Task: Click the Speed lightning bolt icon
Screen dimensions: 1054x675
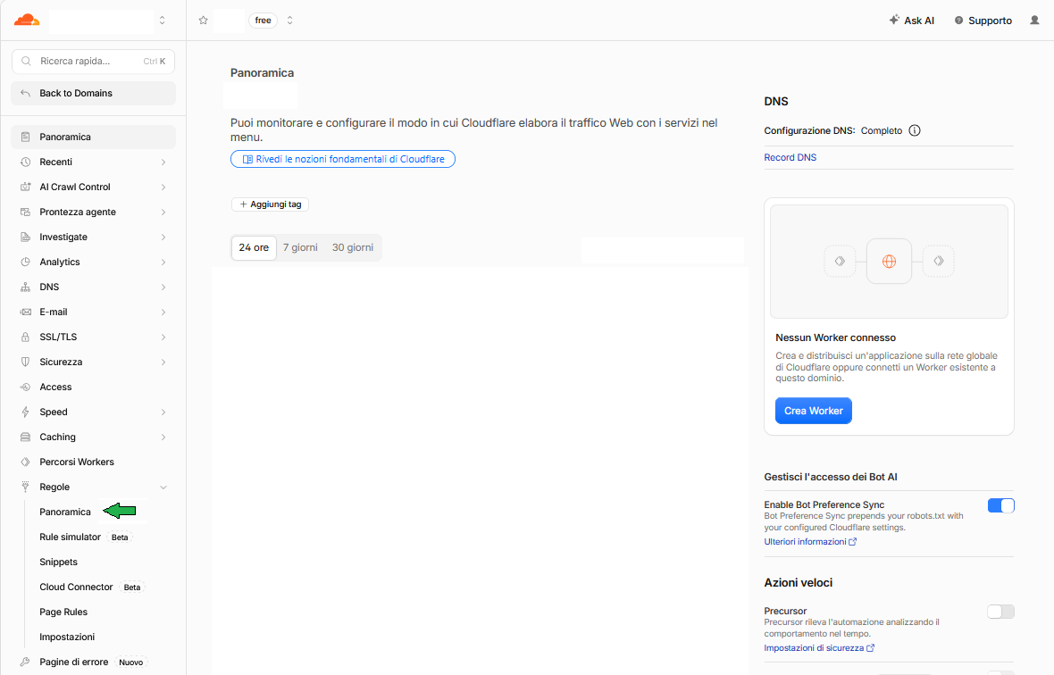Action: pos(26,412)
